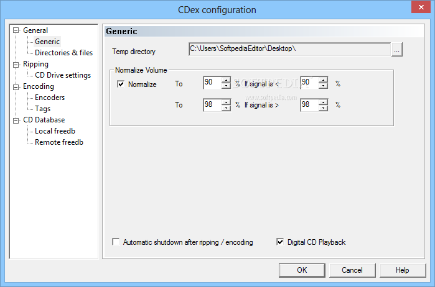Select the Generic tree item
This screenshot has height=287, width=435.
coord(47,42)
